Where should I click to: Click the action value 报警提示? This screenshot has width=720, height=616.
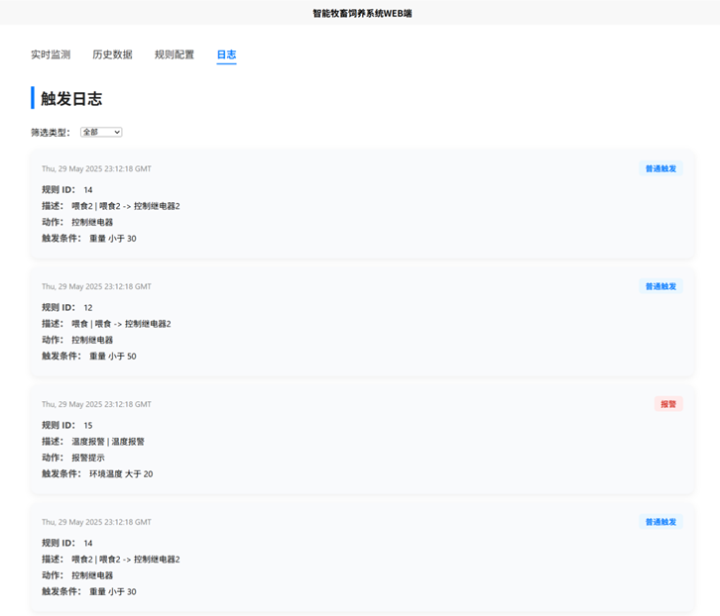coord(88,458)
